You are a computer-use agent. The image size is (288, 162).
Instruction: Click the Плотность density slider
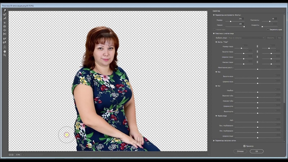tap(270, 22)
